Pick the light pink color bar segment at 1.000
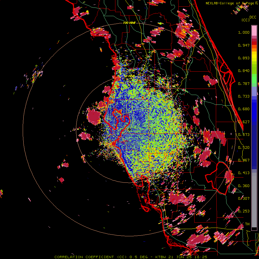259x259 pixels. 254,31
